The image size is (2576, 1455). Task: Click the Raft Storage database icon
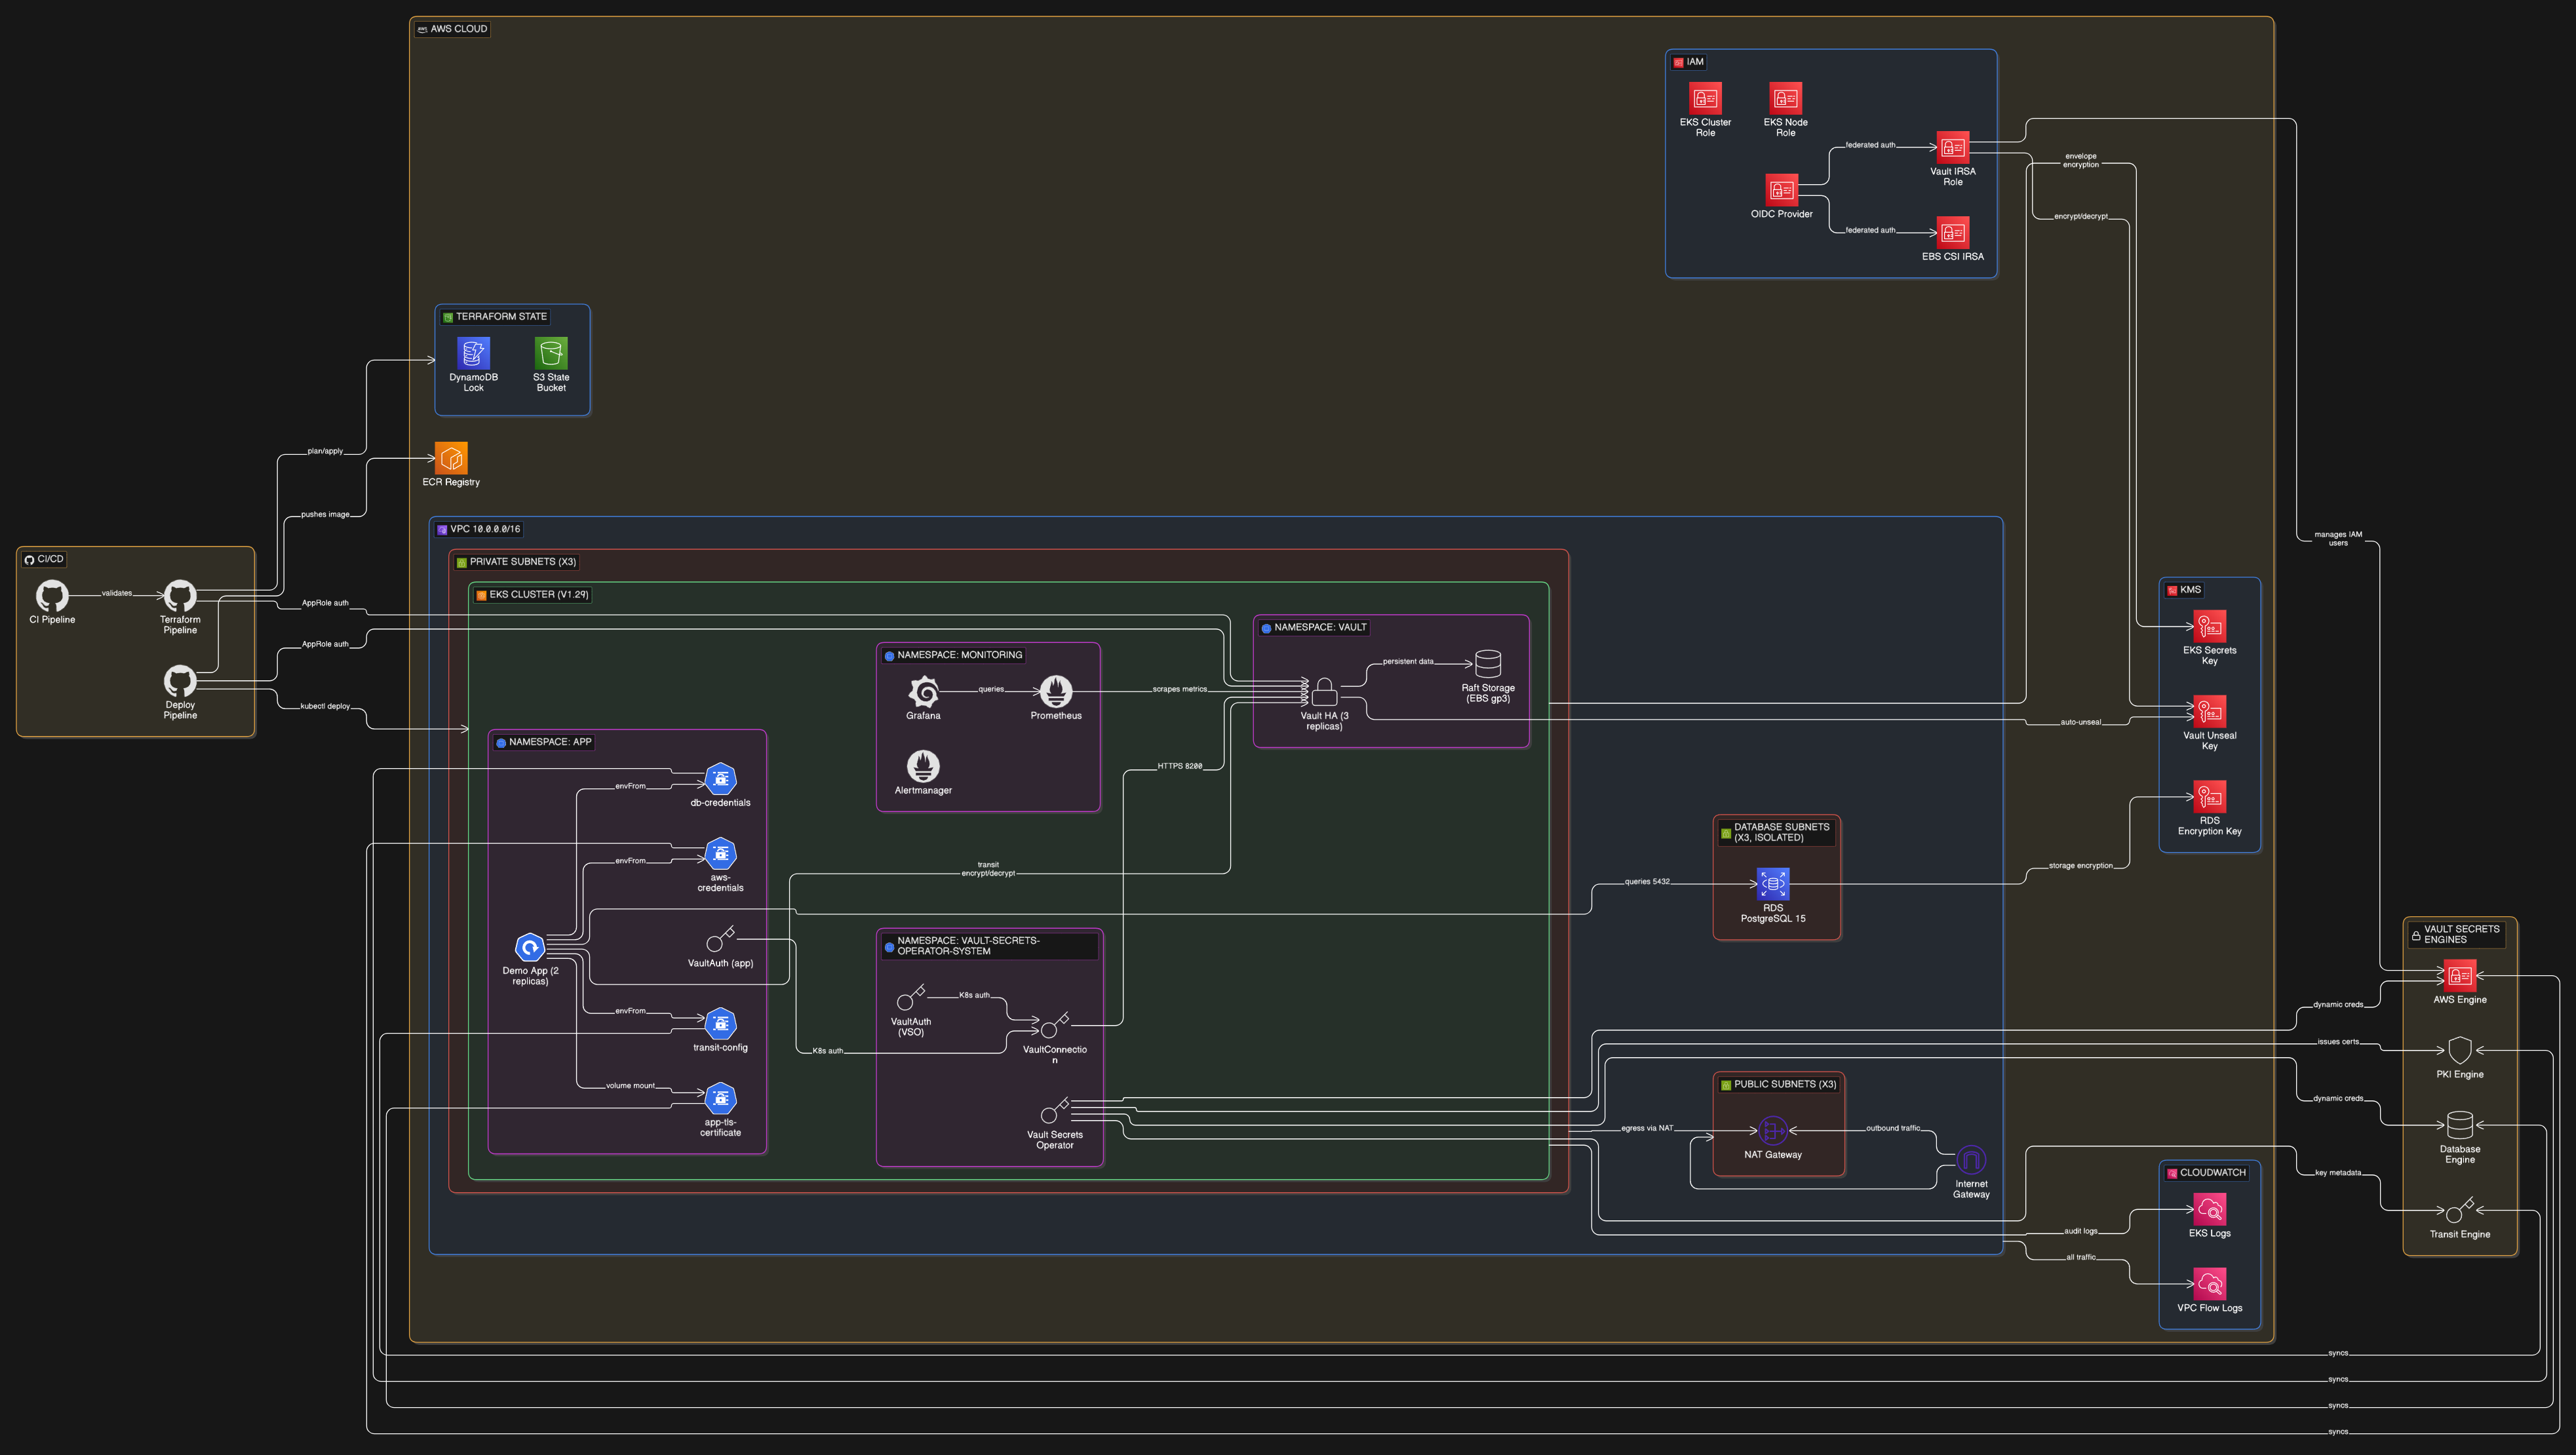point(1488,664)
